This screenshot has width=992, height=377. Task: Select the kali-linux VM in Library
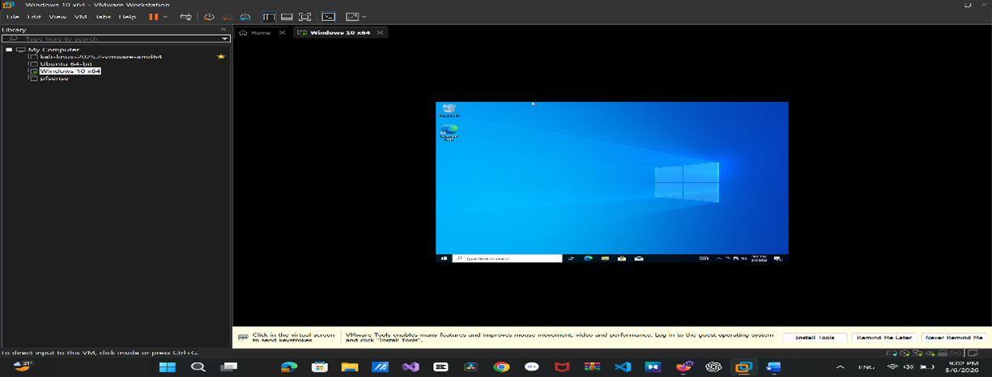click(x=100, y=57)
